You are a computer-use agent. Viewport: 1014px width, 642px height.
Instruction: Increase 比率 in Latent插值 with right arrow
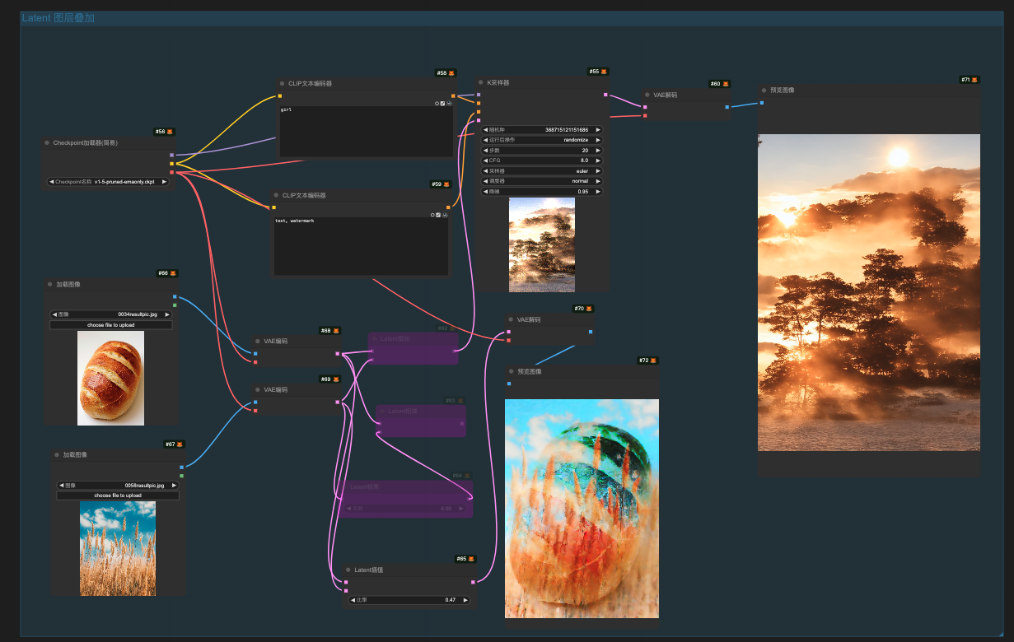[465, 600]
